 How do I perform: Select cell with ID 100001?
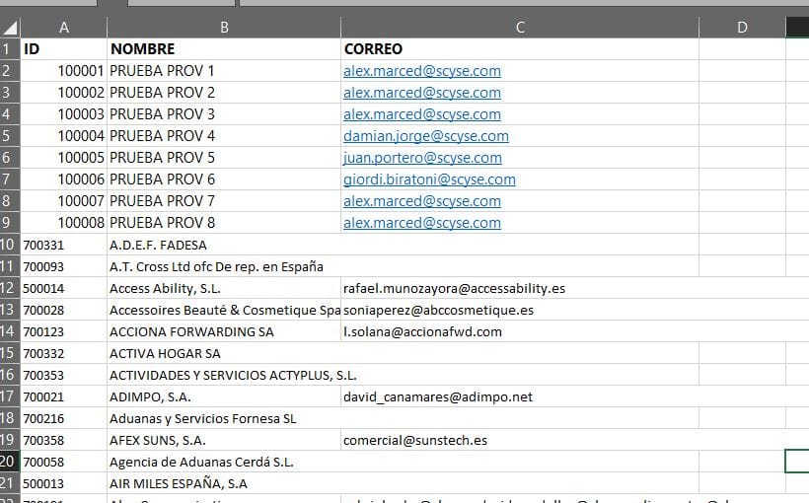click(x=63, y=71)
